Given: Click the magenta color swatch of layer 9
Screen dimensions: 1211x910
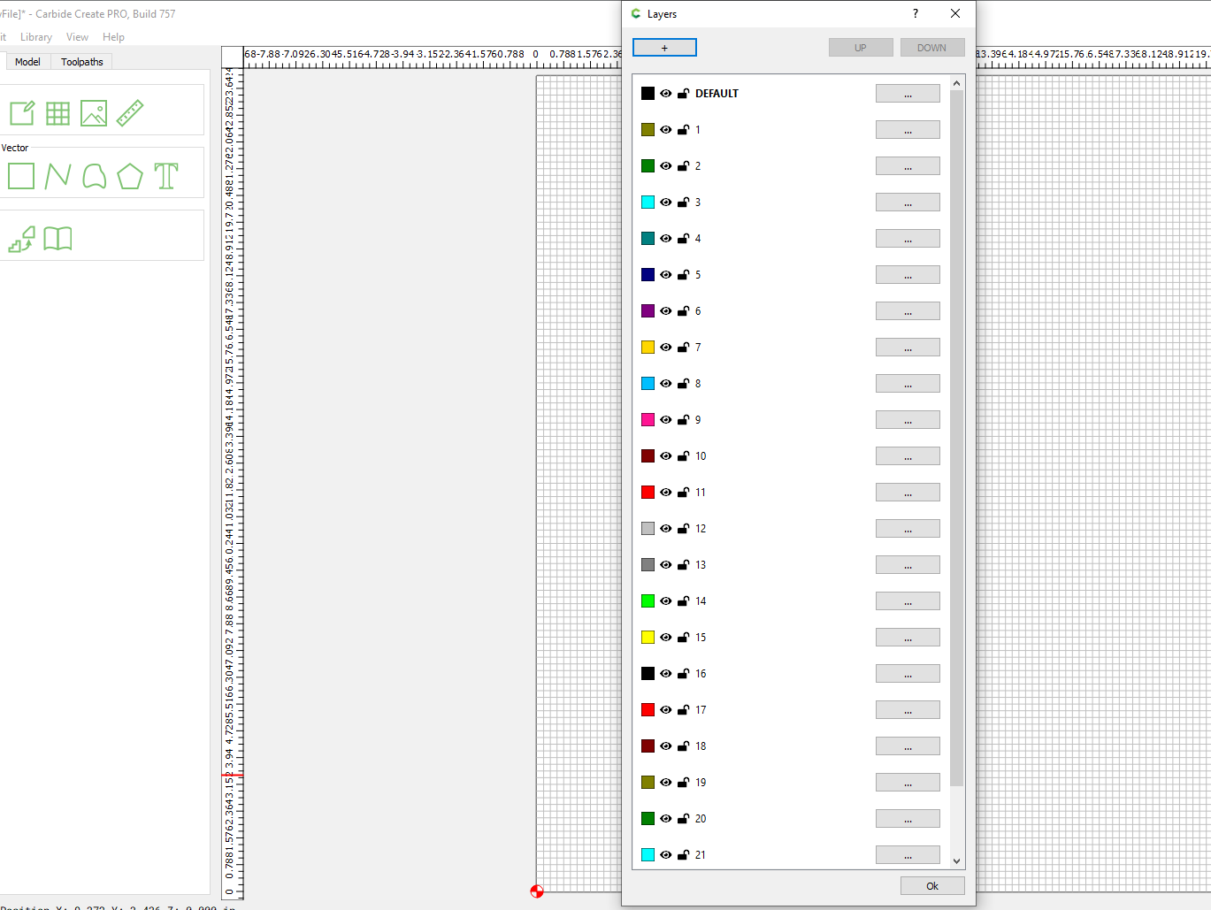Looking at the screenshot, I should 648,420.
